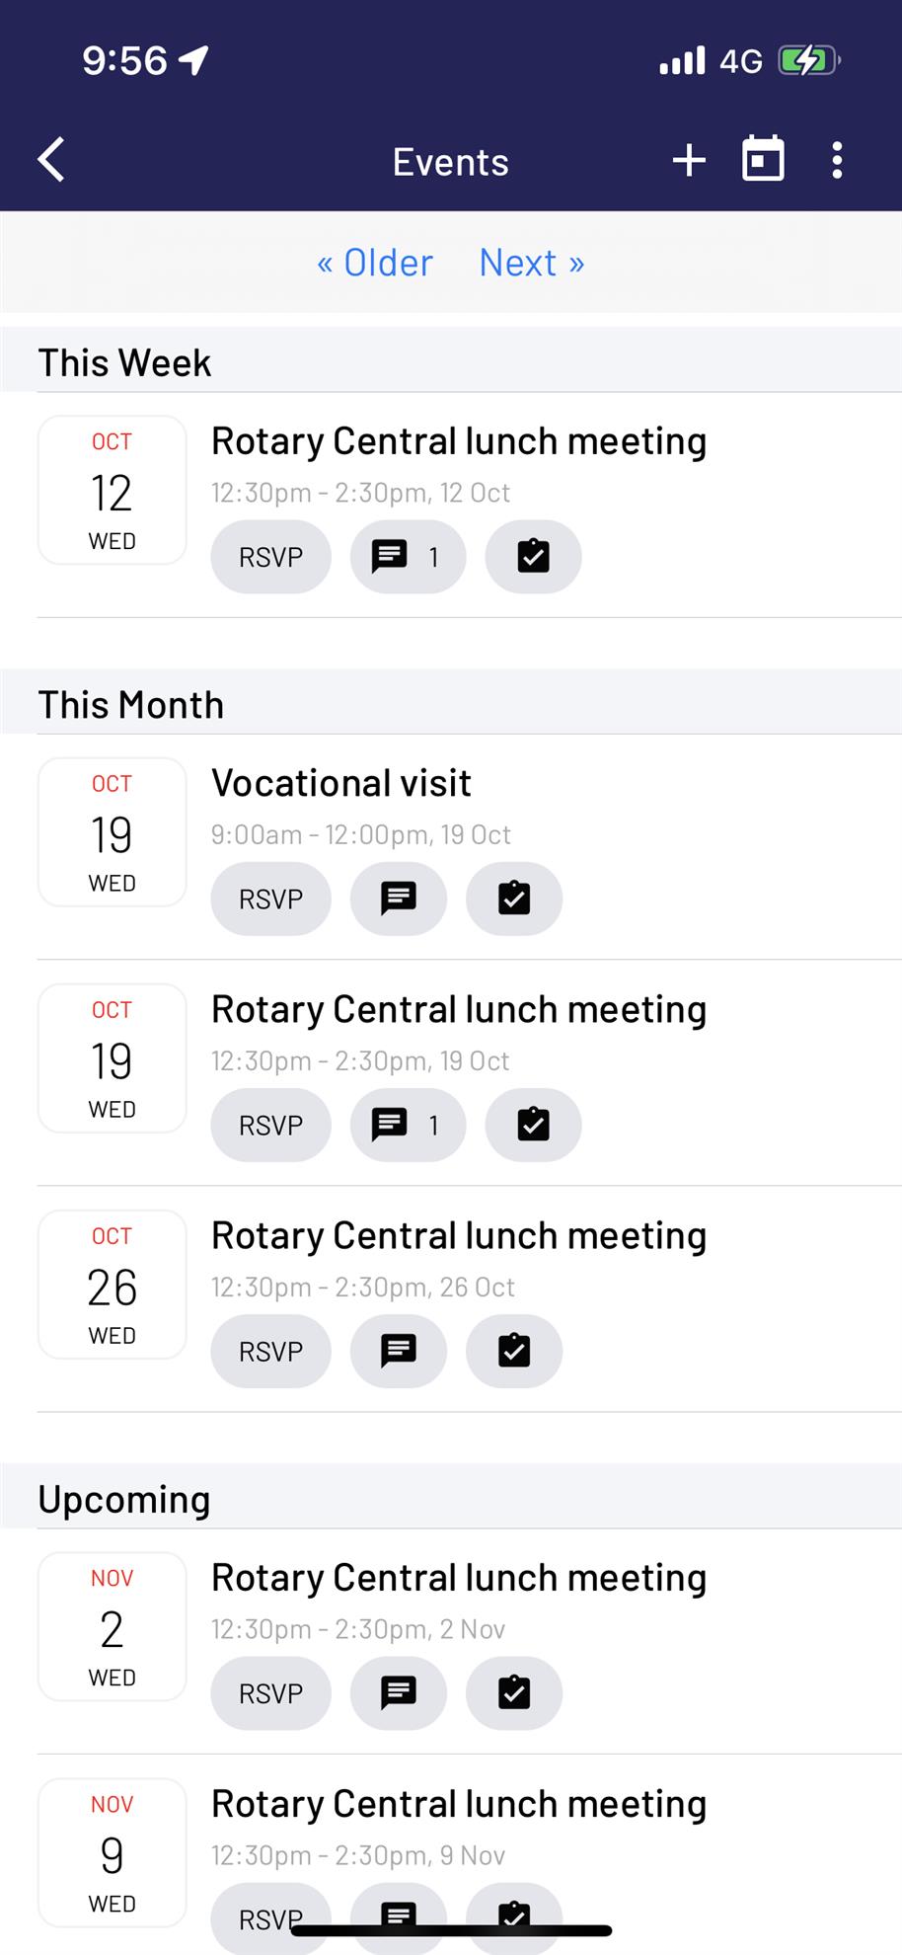This screenshot has height=1955, width=902.
Task: Open the three-dot overflow menu
Action: click(x=837, y=160)
